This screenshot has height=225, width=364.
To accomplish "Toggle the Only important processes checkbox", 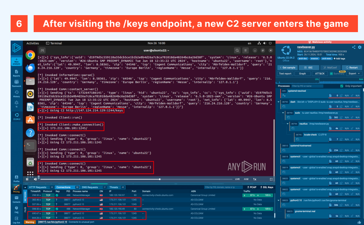I will (x=342, y=86).
